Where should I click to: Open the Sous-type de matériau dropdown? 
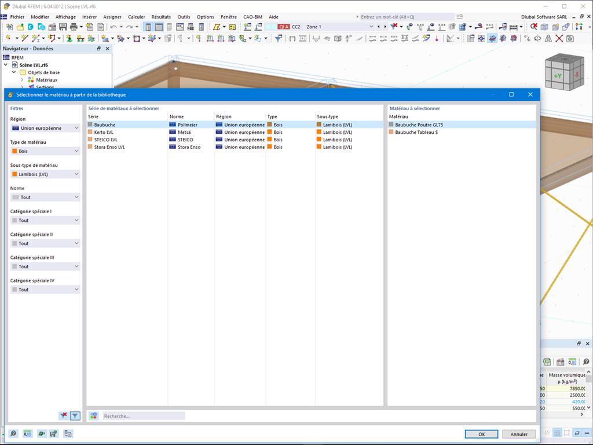point(45,174)
